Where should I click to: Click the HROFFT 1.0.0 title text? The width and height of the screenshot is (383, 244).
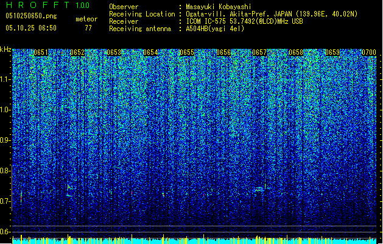[x=47, y=5]
